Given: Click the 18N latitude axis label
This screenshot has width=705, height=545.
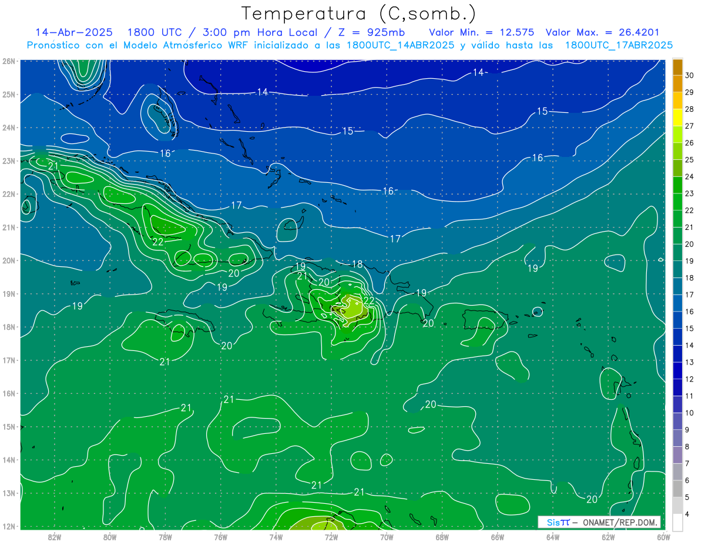Looking at the screenshot, I should (9, 326).
